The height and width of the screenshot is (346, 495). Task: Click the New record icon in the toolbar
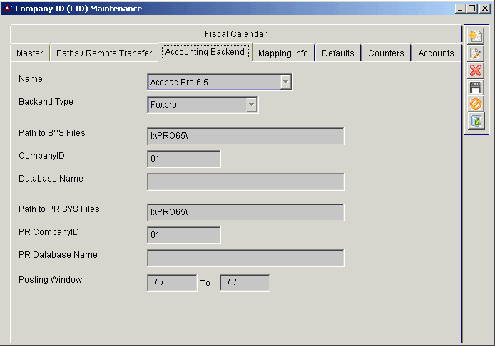click(476, 37)
